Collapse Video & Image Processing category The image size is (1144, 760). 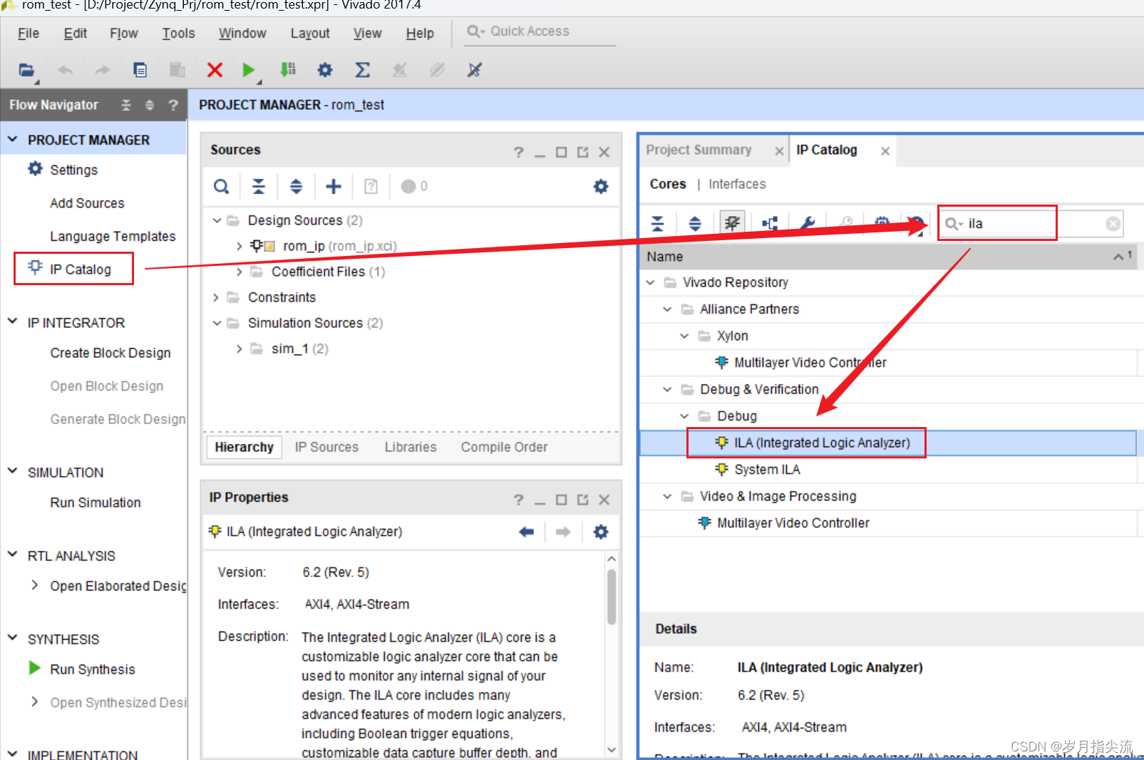[667, 496]
